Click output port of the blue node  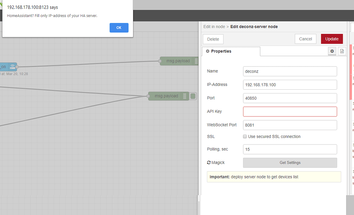click(17, 67)
